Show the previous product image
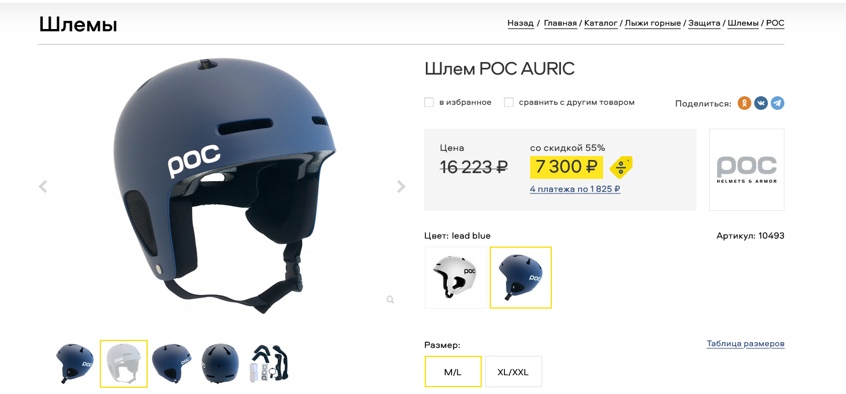Image resolution: width=846 pixels, height=394 pixels. [43, 187]
